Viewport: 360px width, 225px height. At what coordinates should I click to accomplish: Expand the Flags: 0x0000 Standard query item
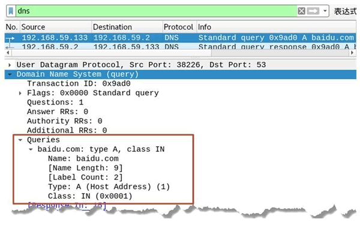click(20, 93)
